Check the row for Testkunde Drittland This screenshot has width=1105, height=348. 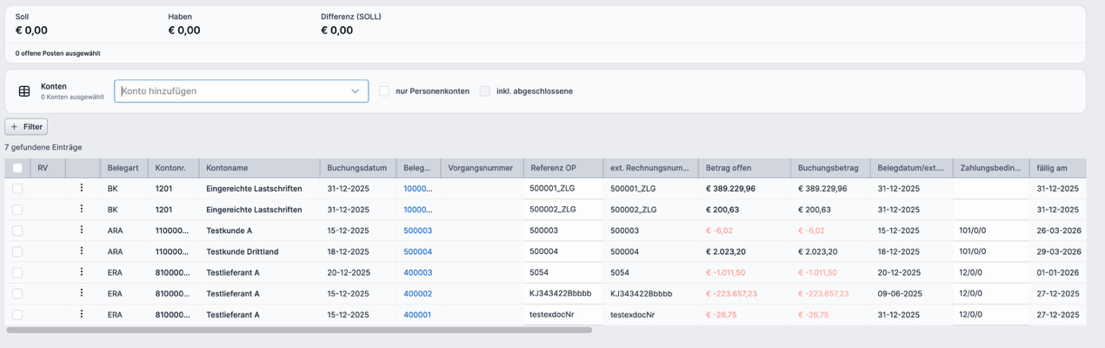(x=17, y=251)
